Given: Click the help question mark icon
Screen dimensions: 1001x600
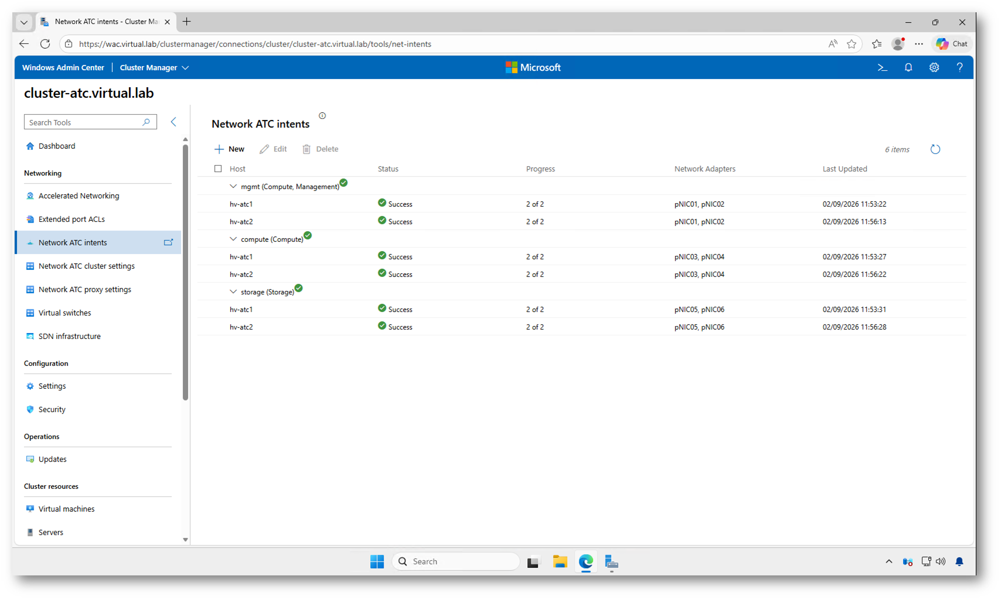Looking at the screenshot, I should click(x=959, y=68).
